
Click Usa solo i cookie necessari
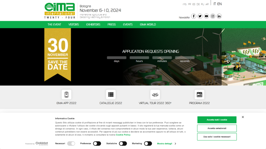pos(217,137)
